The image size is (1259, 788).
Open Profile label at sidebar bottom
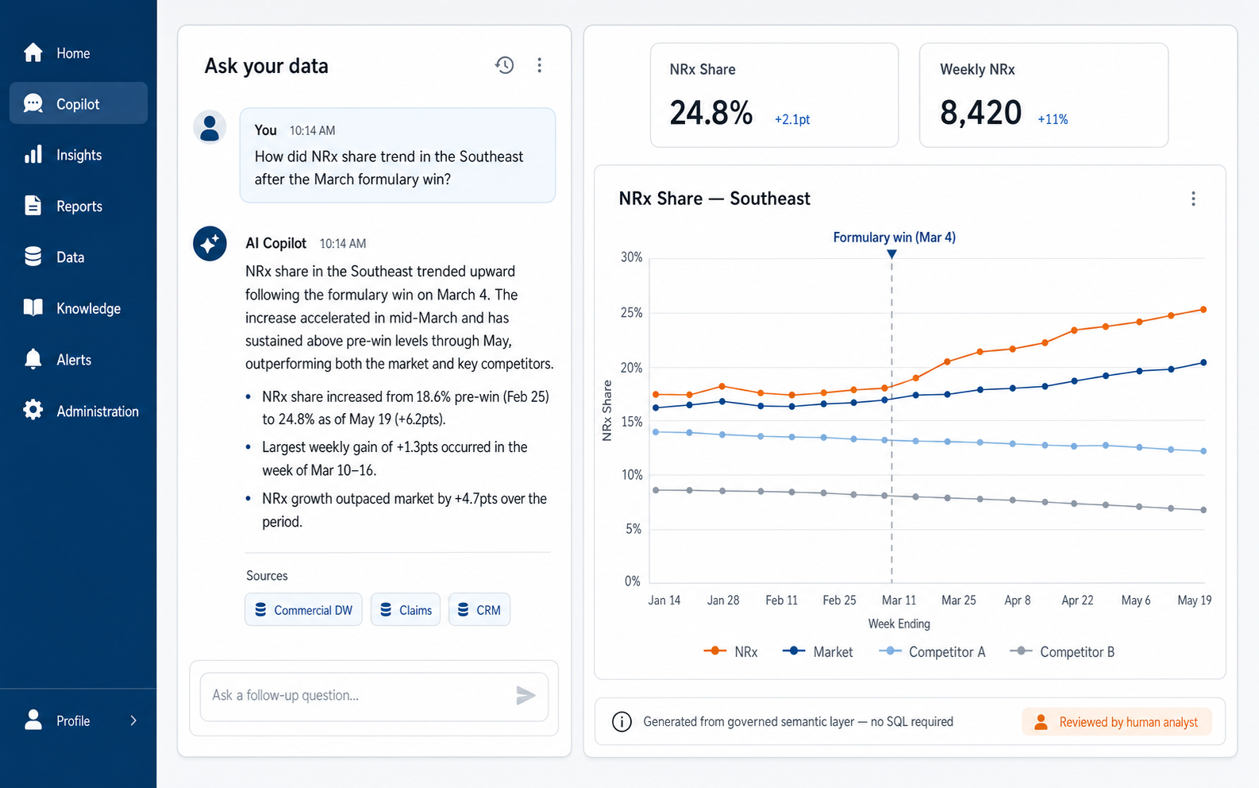[73, 720]
